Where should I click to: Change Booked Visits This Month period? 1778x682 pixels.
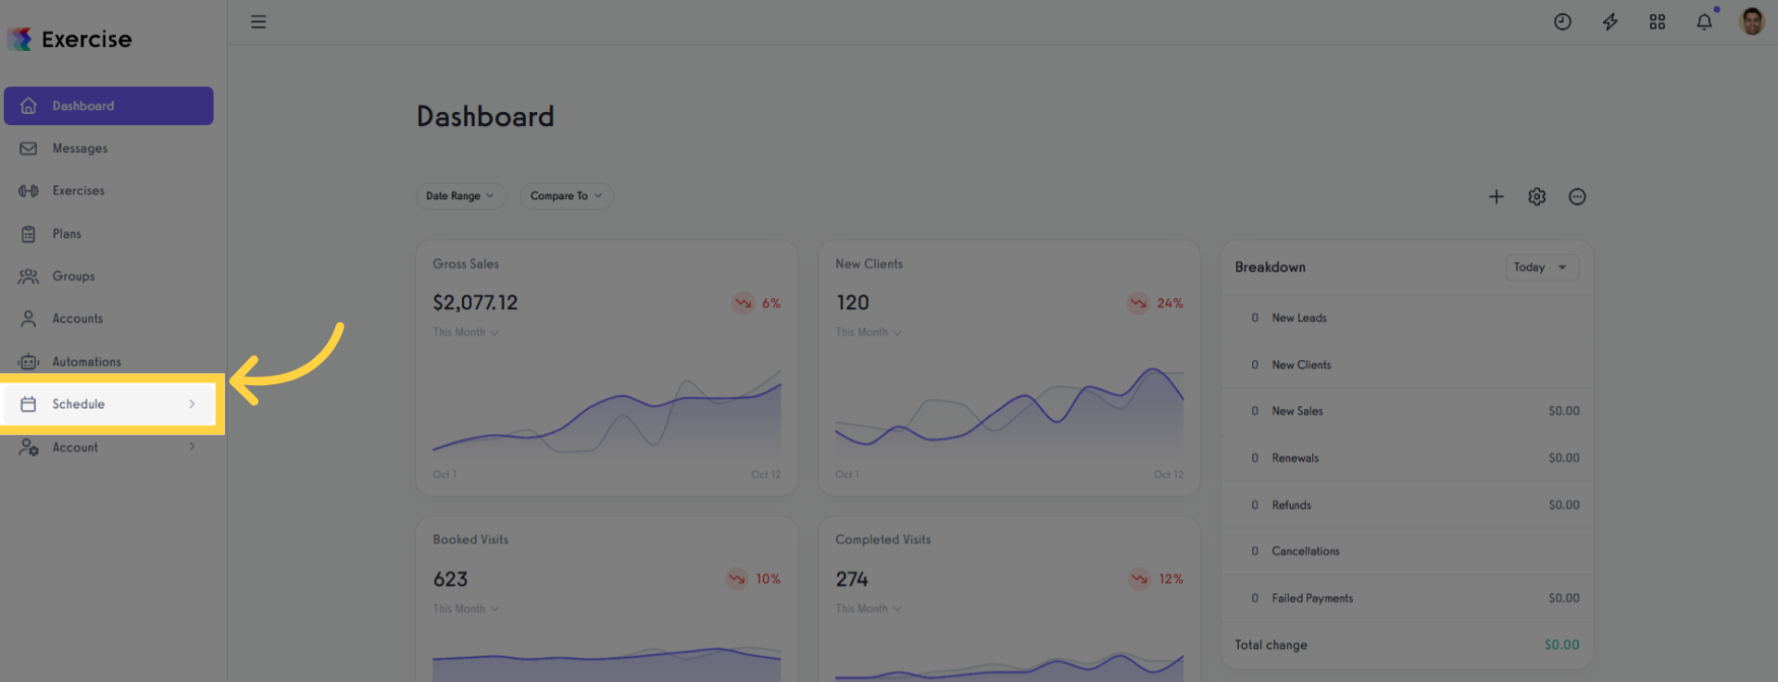click(466, 609)
